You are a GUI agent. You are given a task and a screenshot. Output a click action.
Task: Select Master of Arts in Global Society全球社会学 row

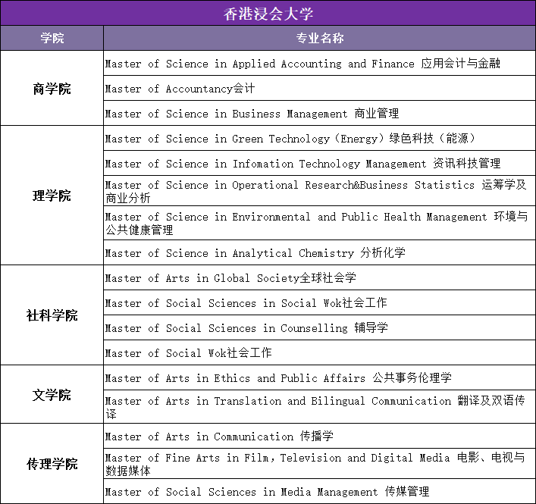pyautogui.click(x=320, y=277)
